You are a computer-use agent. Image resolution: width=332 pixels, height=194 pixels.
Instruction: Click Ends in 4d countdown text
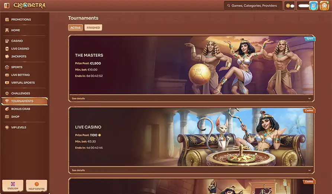89,148
